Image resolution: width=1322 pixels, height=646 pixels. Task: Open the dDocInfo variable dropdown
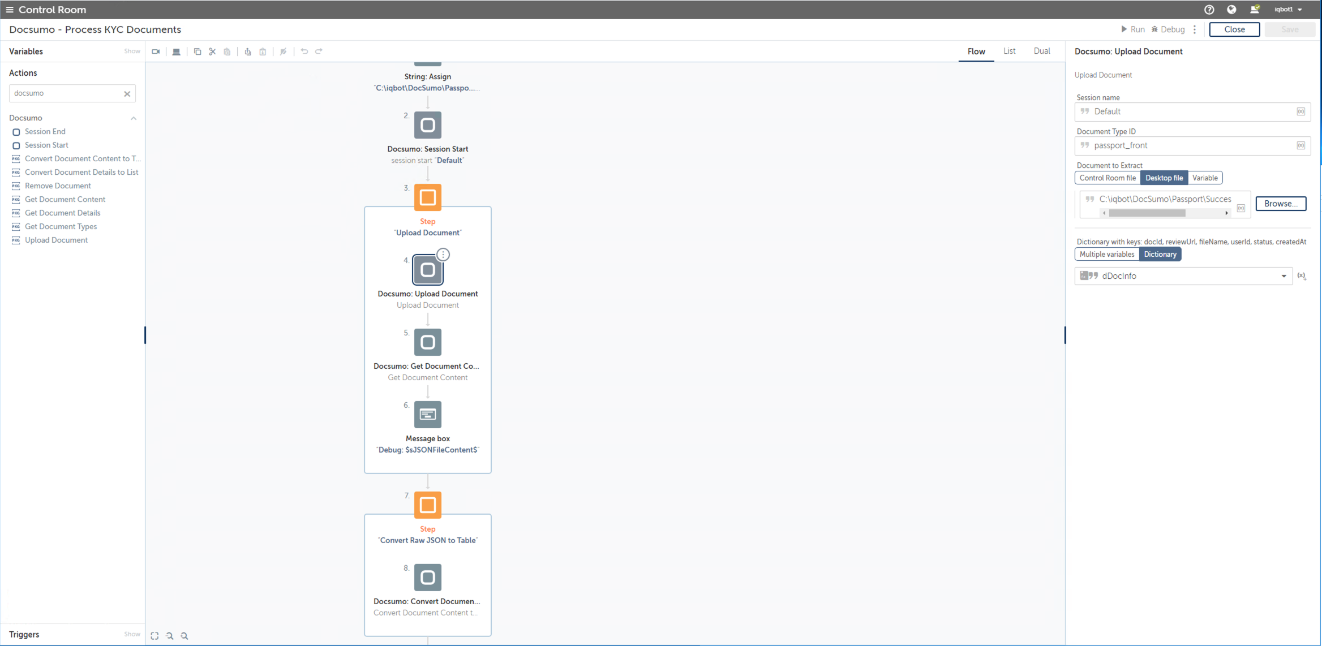point(1284,276)
